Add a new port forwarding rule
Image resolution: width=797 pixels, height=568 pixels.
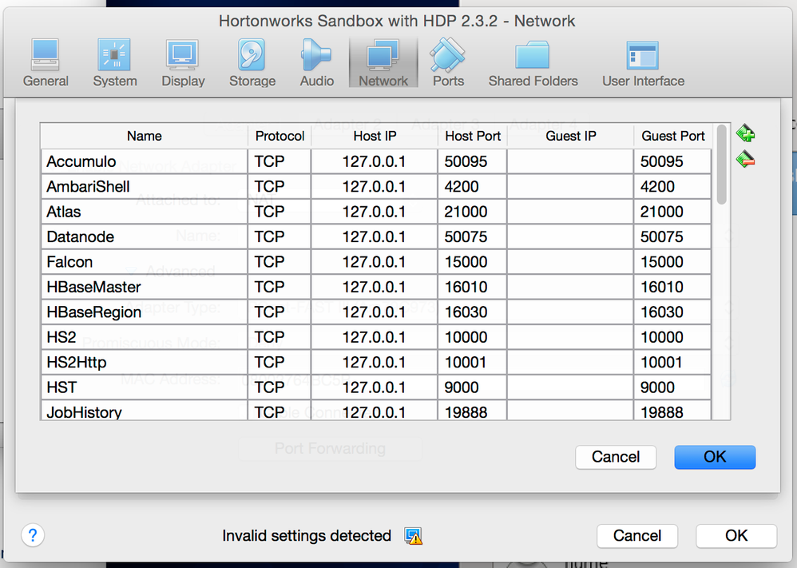745,133
